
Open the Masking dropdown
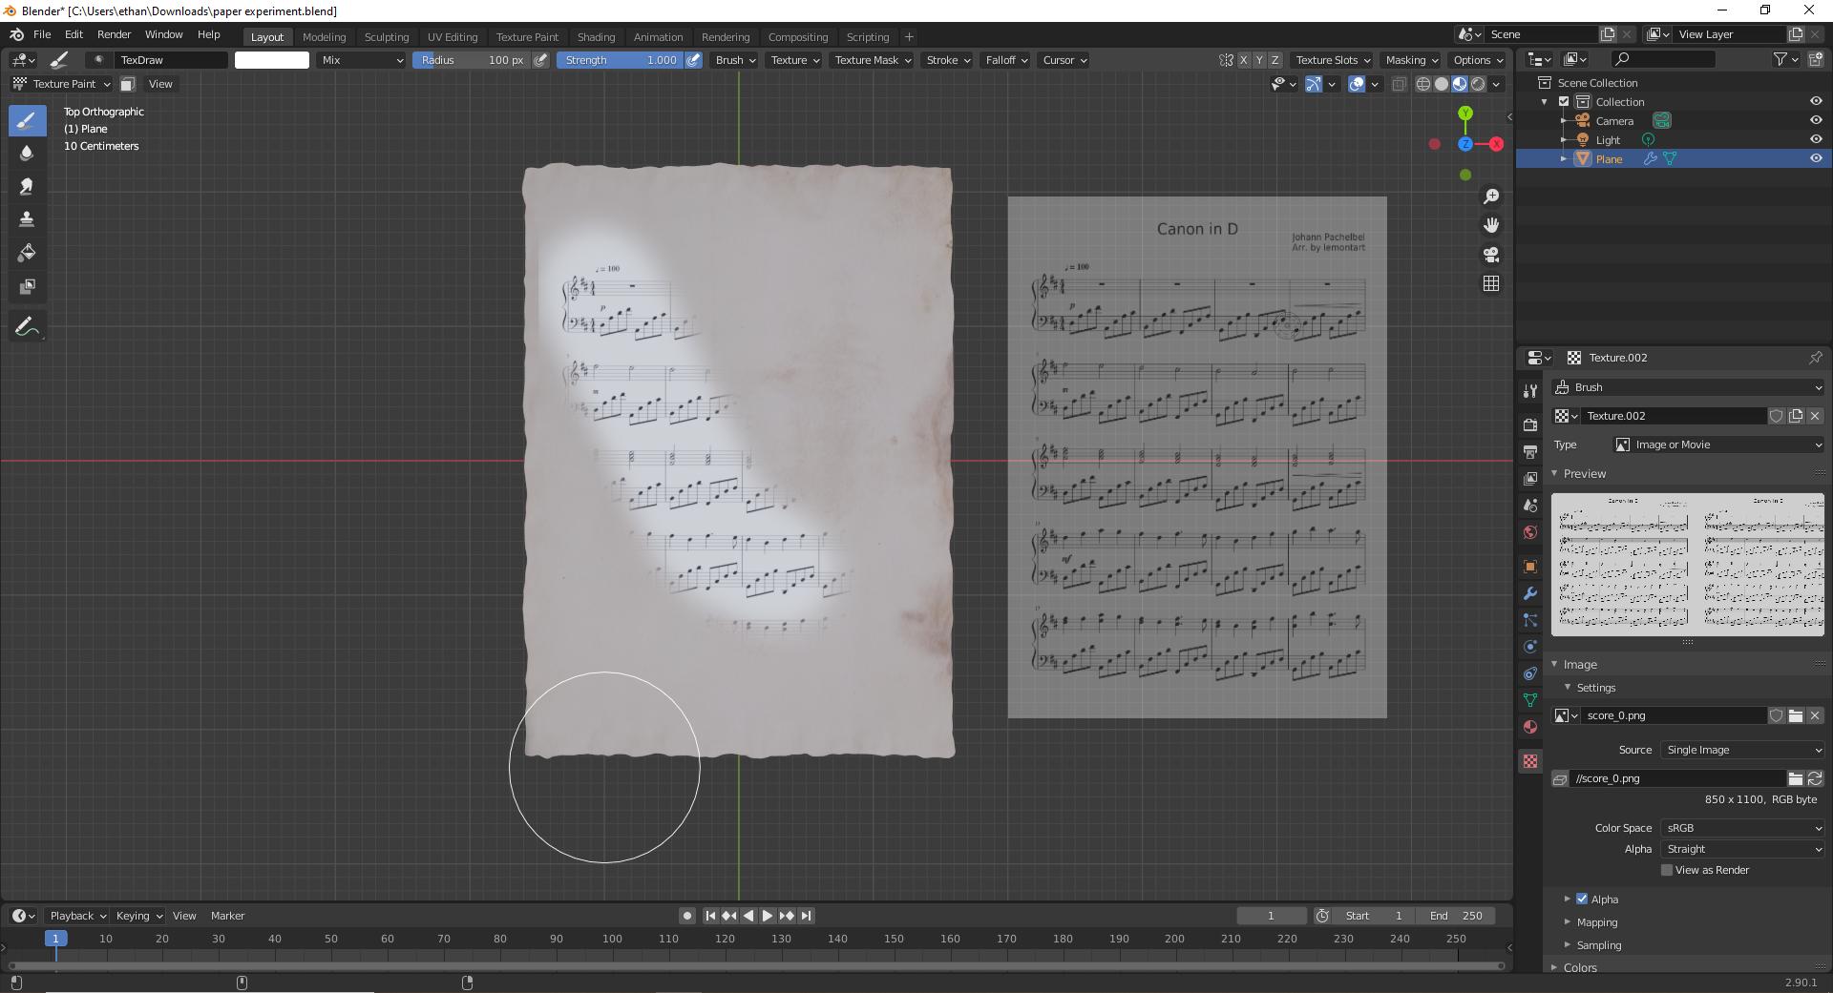pyautogui.click(x=1411, y=60)
